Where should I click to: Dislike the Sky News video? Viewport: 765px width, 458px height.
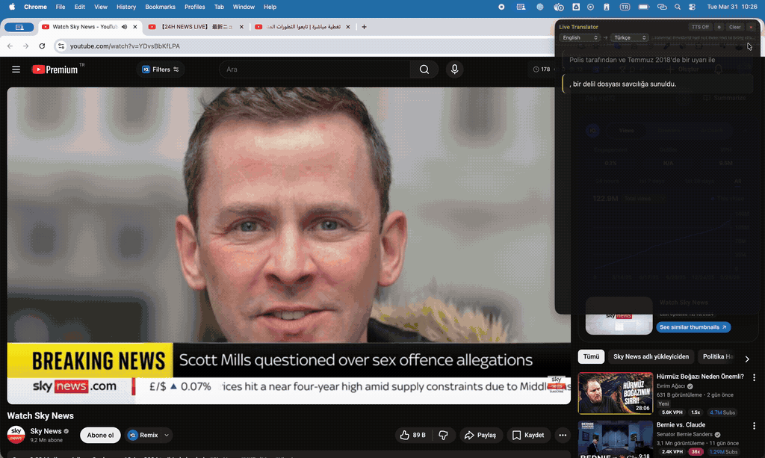click(444, 435)
